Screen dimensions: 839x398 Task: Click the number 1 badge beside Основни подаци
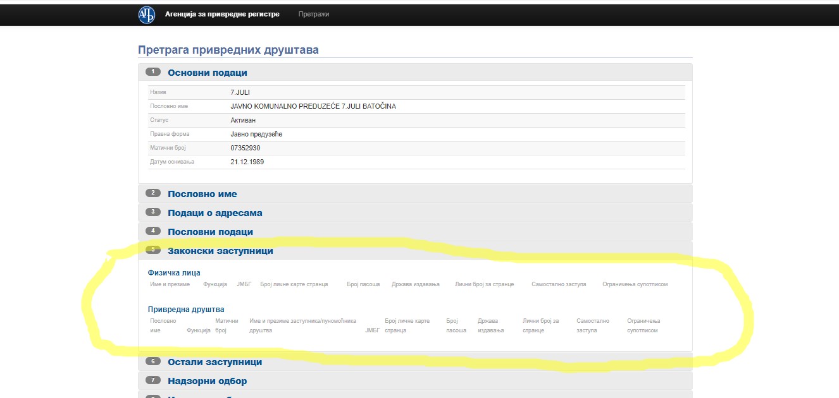[153, 72]
